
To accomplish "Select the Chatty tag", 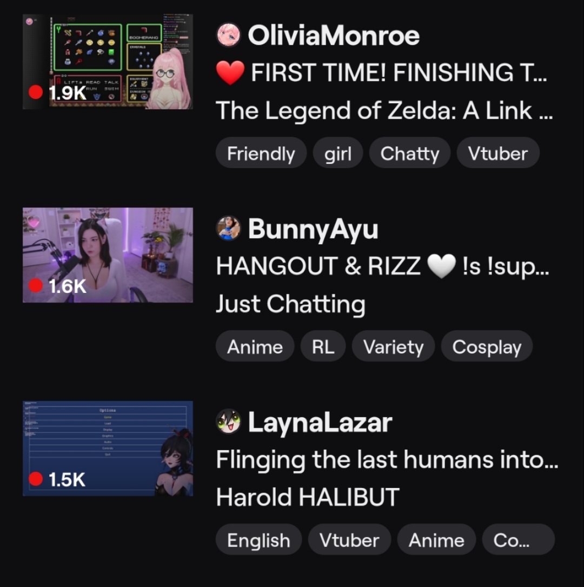I will (409, 153).
